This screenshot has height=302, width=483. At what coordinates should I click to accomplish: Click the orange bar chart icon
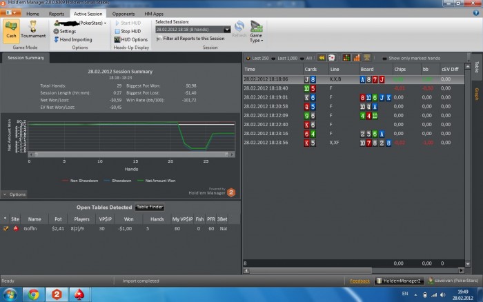357,58
